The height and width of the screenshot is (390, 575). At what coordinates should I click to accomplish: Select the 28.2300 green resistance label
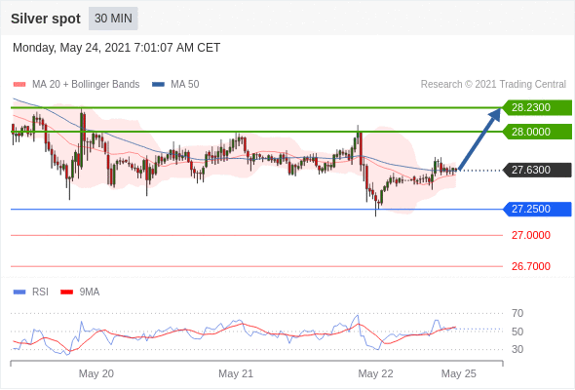[x=537, y=107]
